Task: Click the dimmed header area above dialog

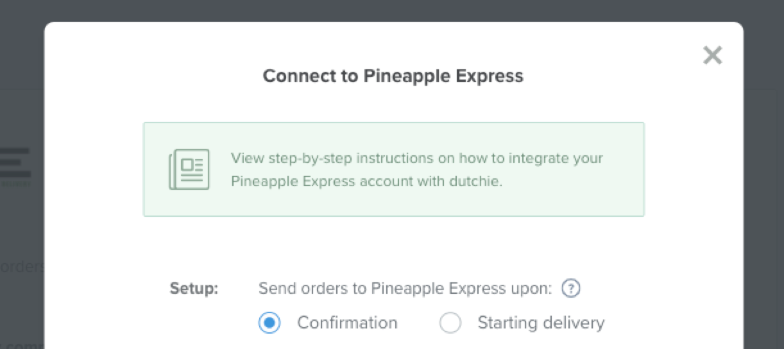Action: [392, 10]
